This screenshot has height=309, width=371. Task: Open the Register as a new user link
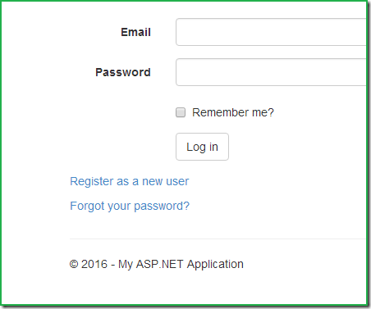tap(130, 181)
